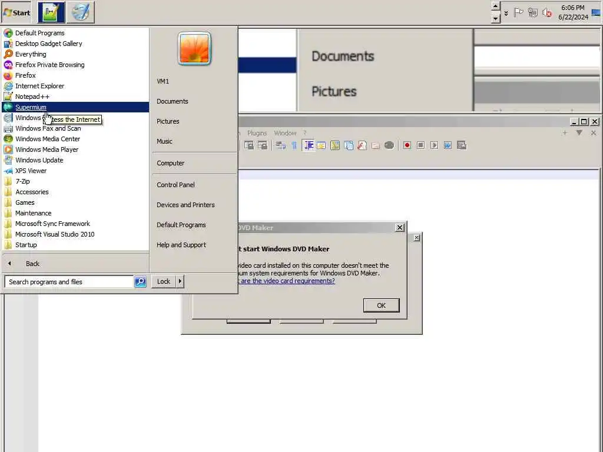Open Help and Support

(181, 245)
